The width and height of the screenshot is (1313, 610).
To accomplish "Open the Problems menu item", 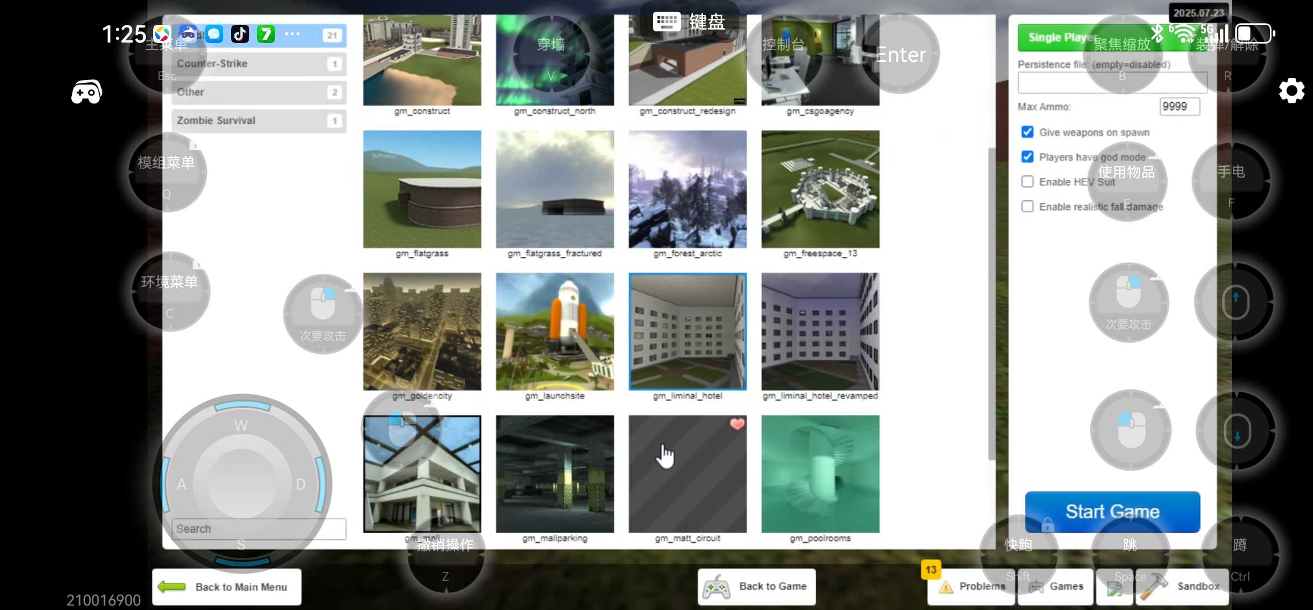I will tap(971, 587).
